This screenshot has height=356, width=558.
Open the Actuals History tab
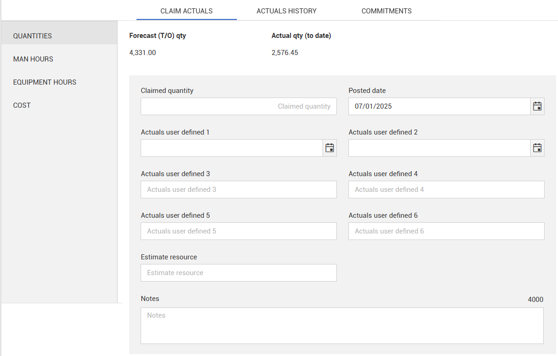[286, 11]
